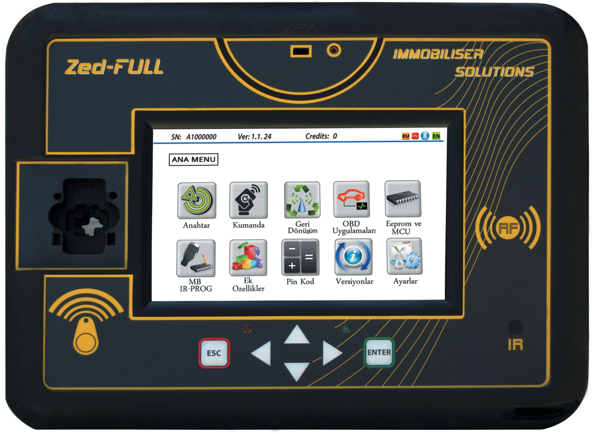The width and height of the screenshot is (593, 434).
Task: Click the EU region indicator
Action: pos(405,136)
